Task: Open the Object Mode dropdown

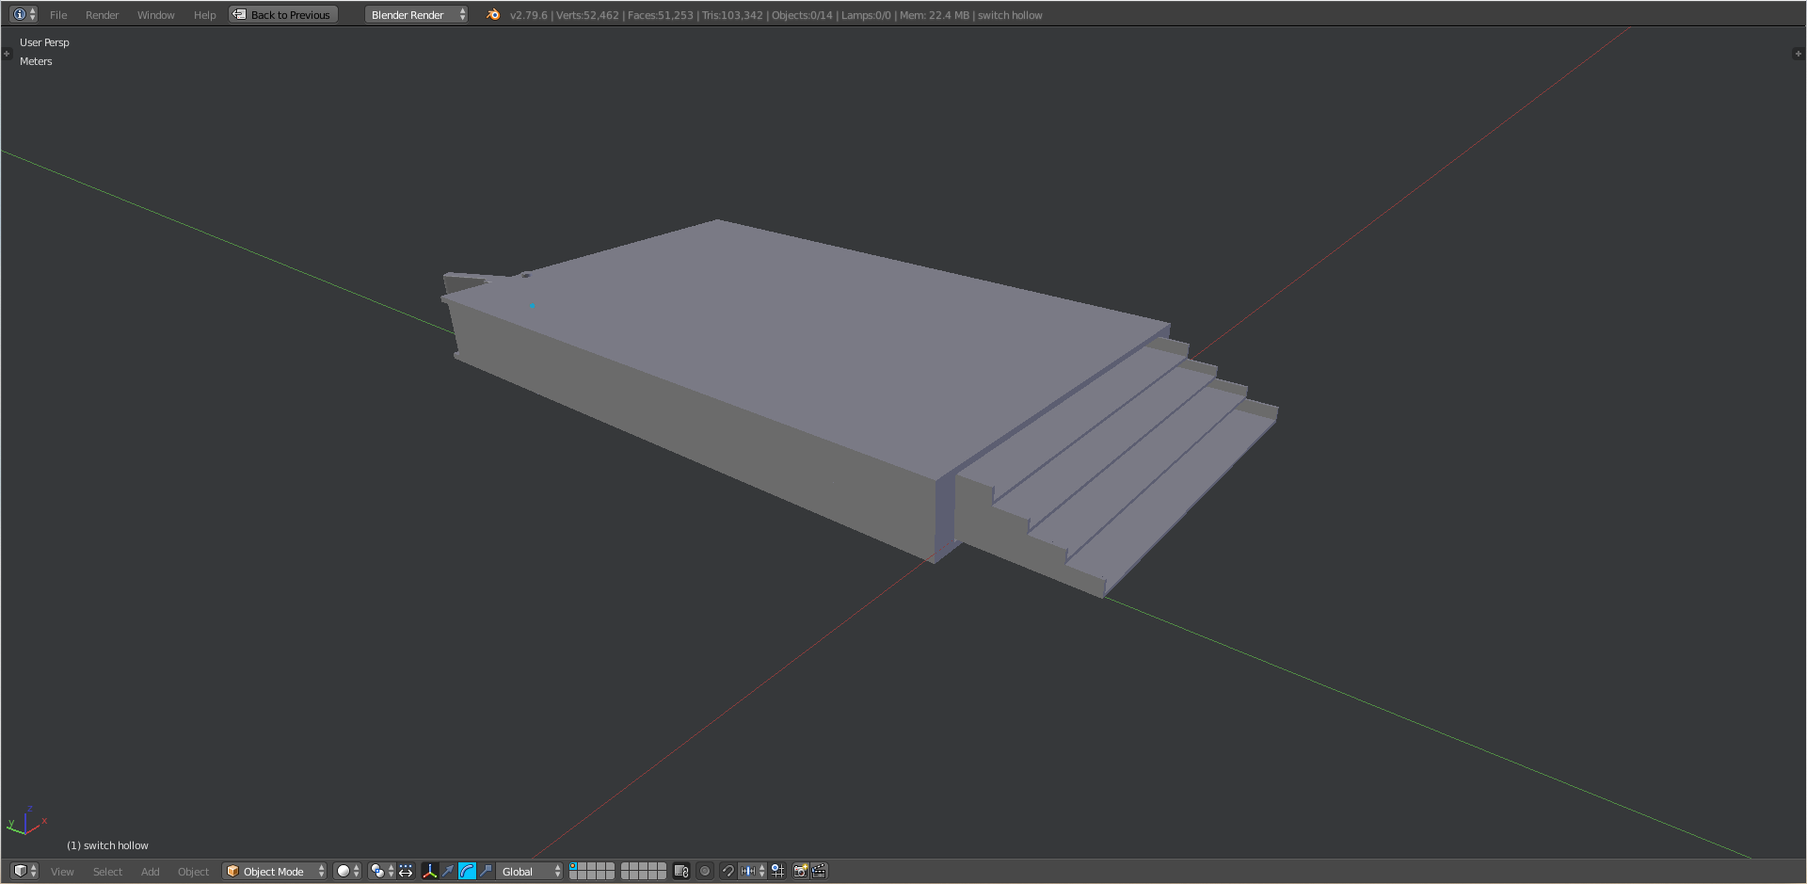Action: tap(274, 871)
